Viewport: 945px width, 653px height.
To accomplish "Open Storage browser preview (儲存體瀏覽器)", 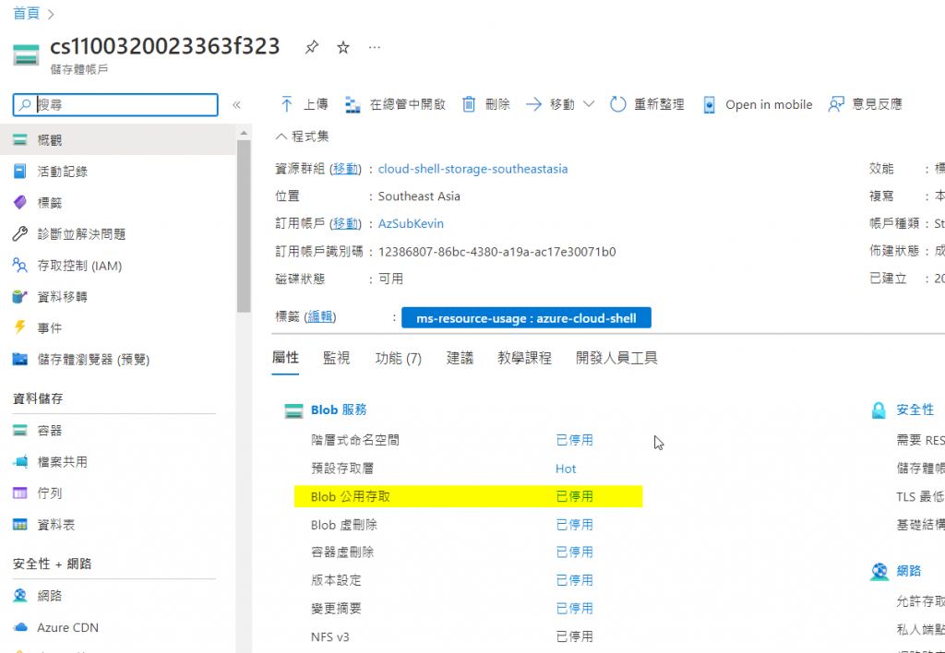I will pyautogui.click(x=117, y=360).
